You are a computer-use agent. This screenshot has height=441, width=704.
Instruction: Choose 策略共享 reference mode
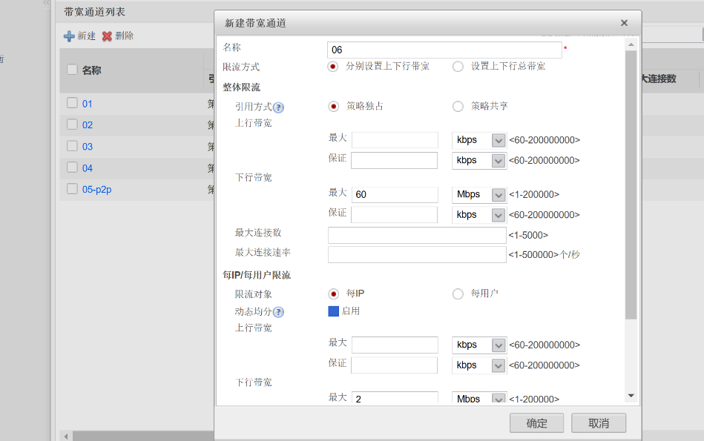[458, 106]
